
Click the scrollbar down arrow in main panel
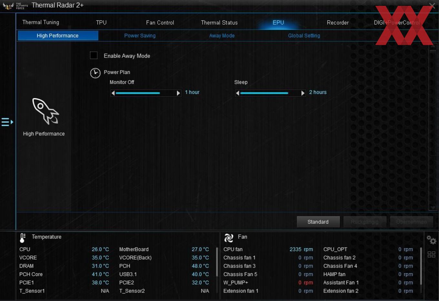[433, 208]
